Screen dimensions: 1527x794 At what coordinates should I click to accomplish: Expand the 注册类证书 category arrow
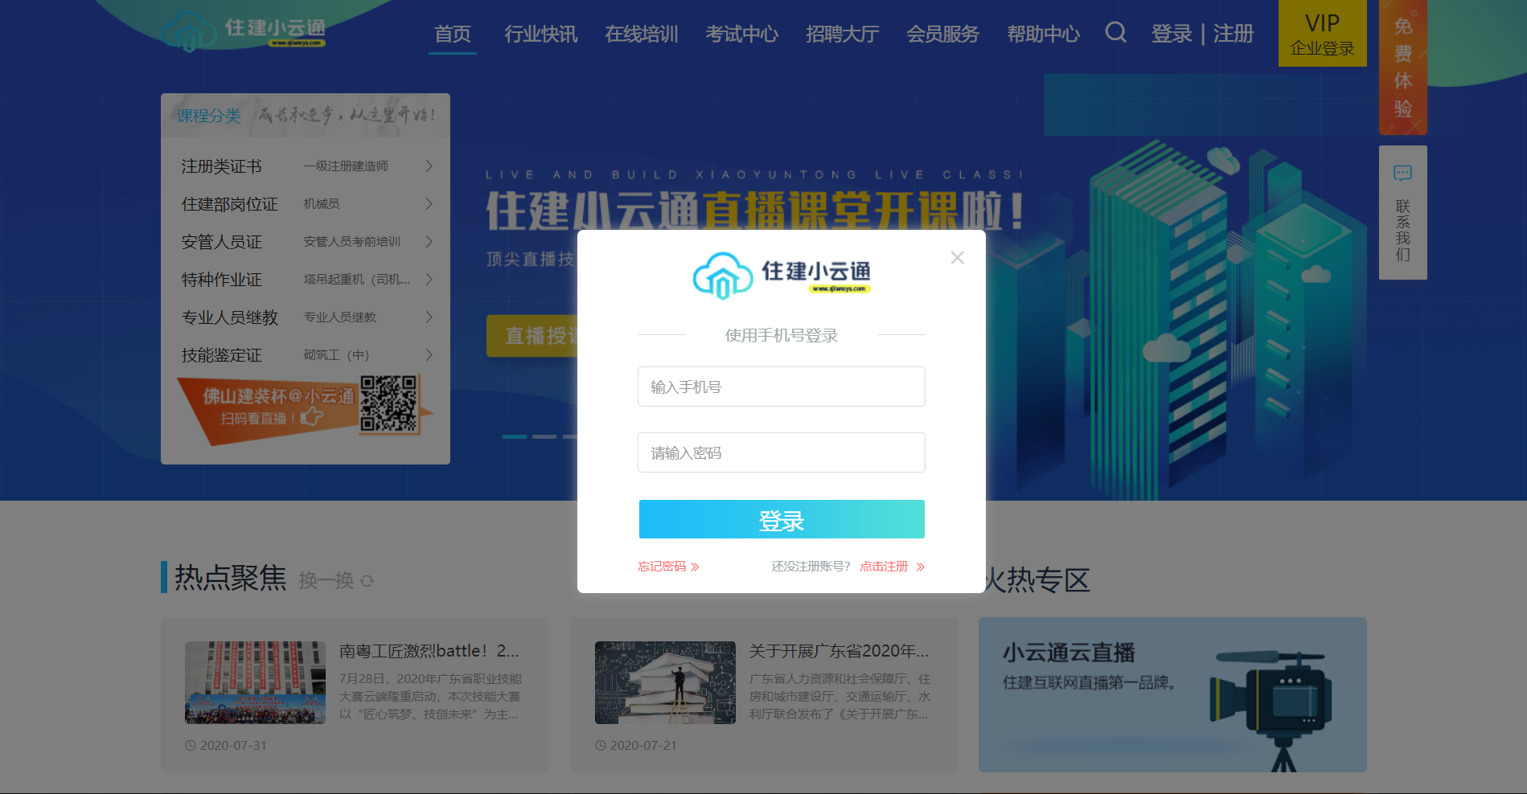(x=429, y=166)
